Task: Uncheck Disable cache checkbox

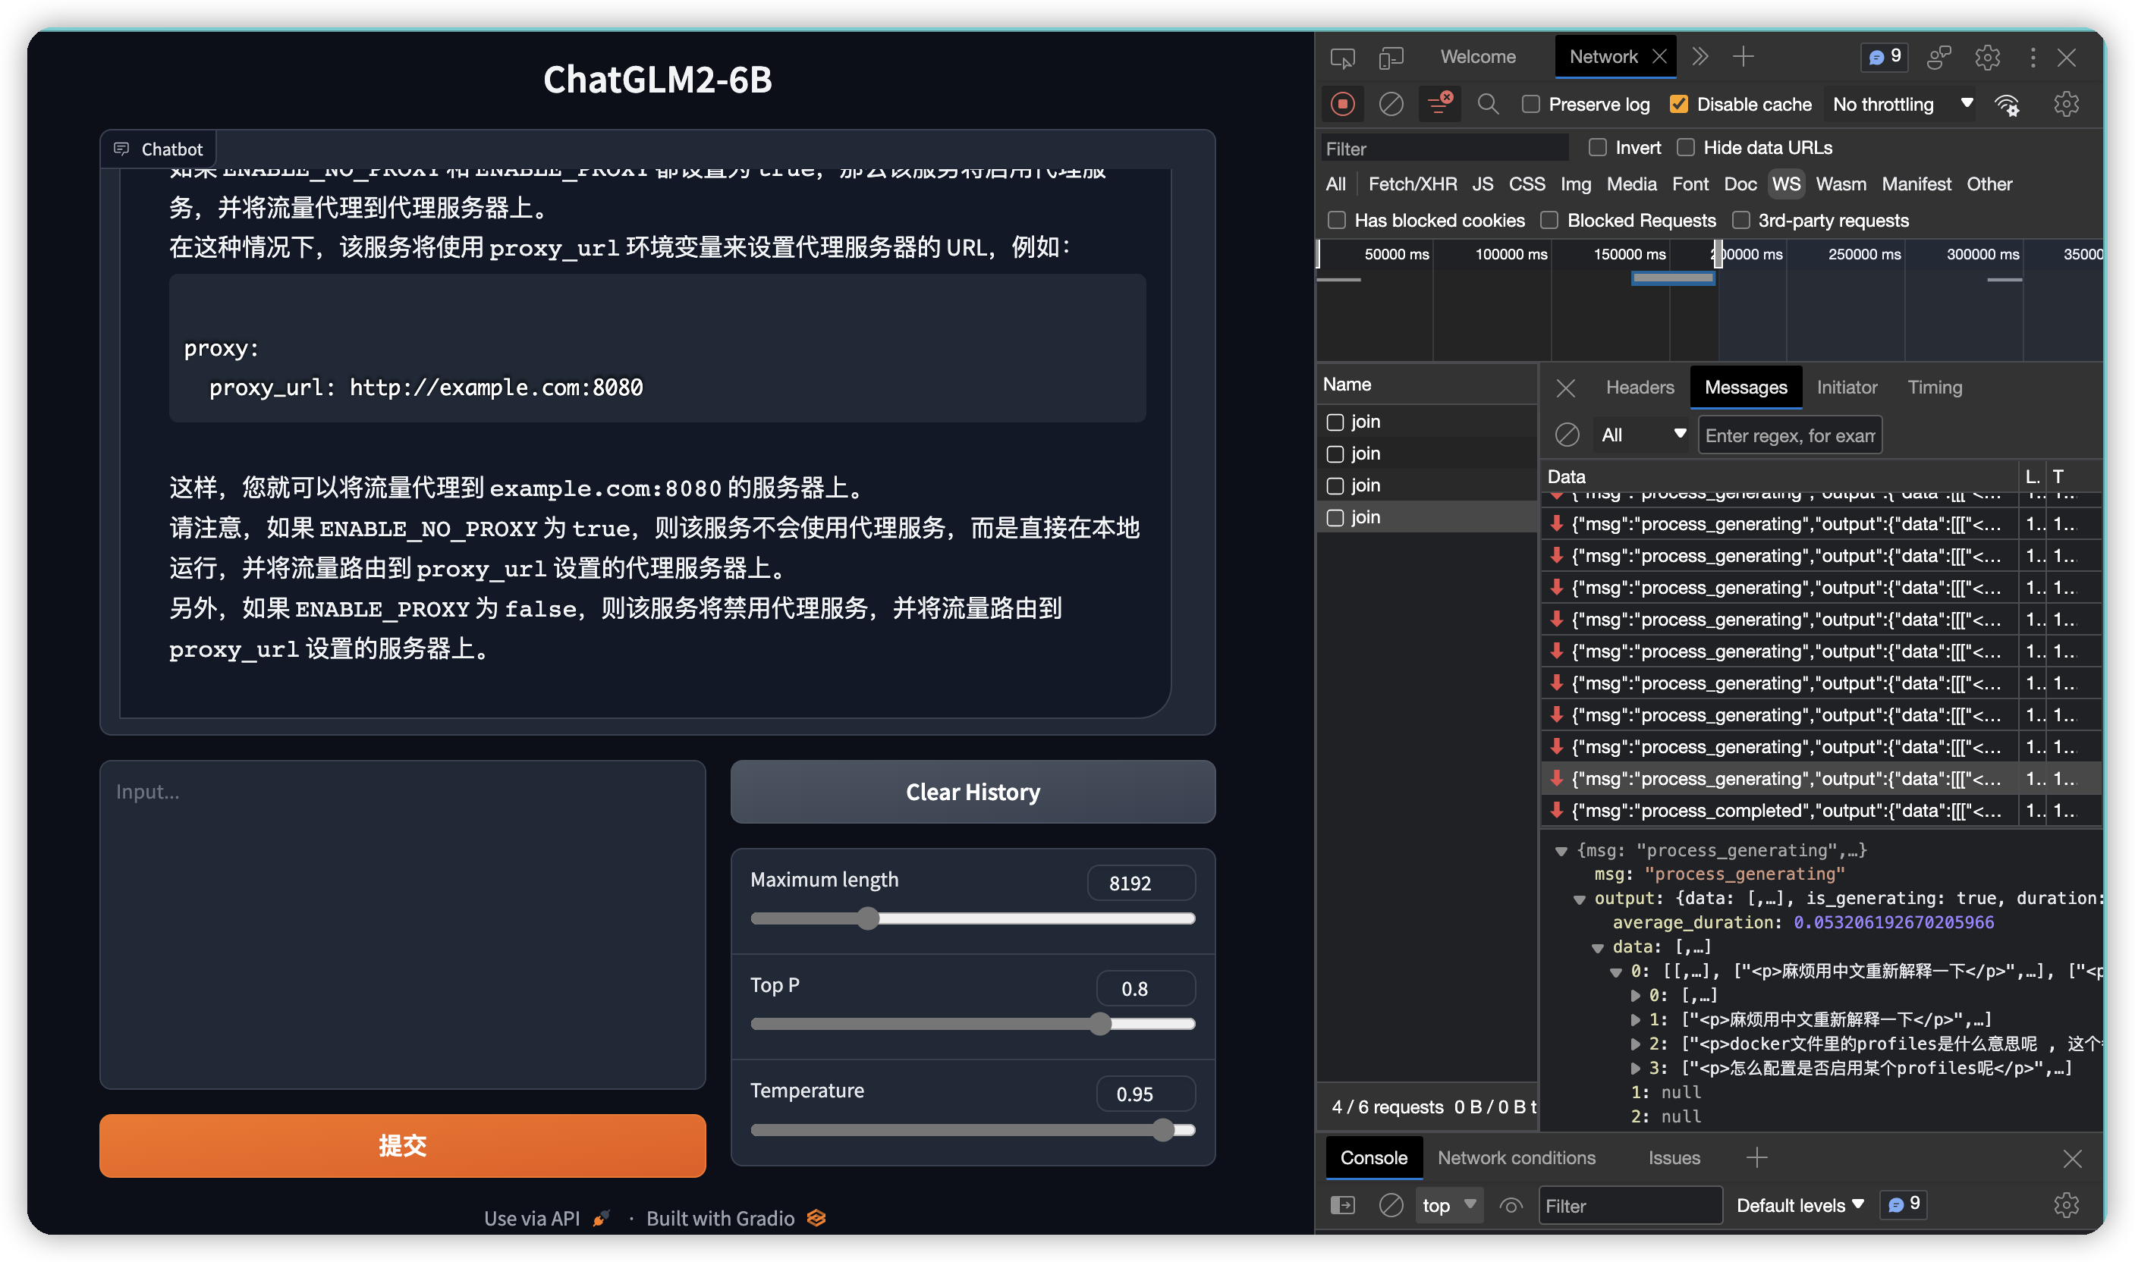Action: (x=1678, y=105)
